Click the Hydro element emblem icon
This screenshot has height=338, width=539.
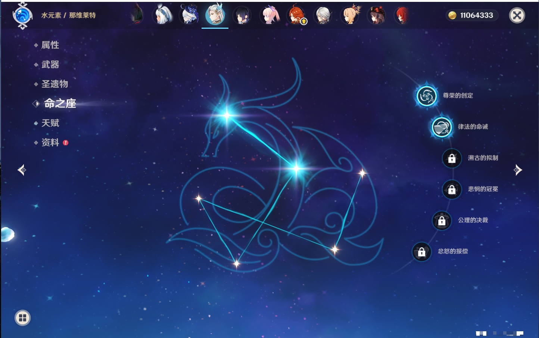(x=22, y=16)
